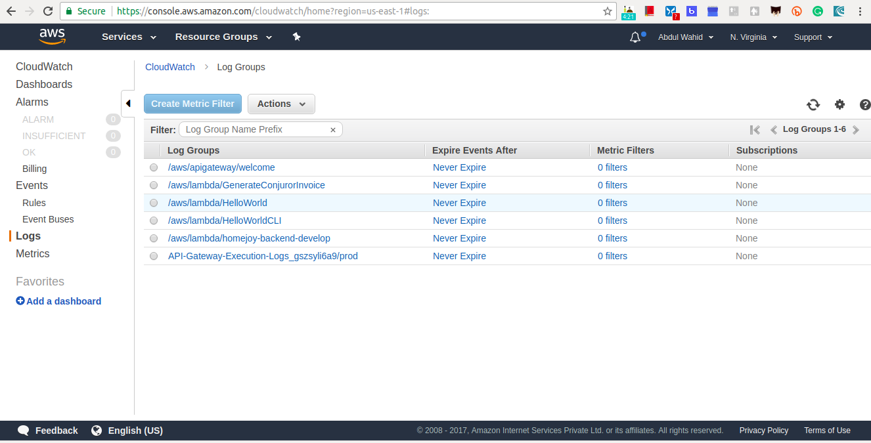Open Metrics in the sidebar
The image size is (871, 443).
pyautogui.click(x=33, y=254)
